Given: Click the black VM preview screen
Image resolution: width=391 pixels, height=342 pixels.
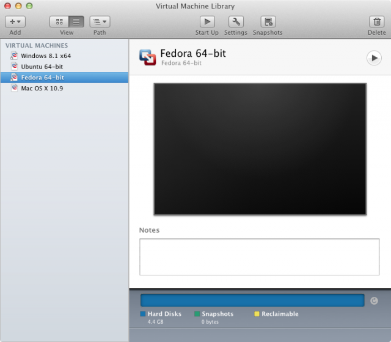Looking at the screenshot, I should (x=260, y=149).
